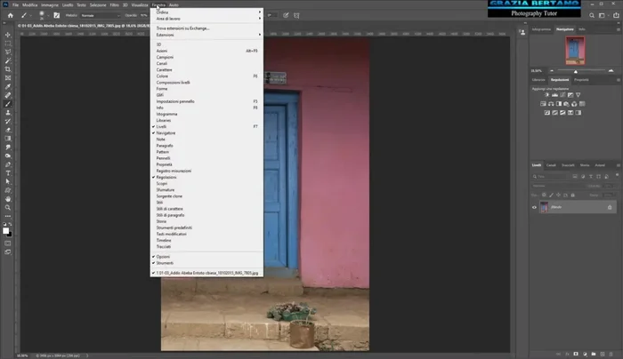Choose Timeline from the Finestra menu
623x359 pixels.
click(x=165, y=240)
